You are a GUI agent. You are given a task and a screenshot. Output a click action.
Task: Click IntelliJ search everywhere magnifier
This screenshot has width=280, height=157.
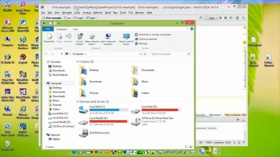[243, 18]
